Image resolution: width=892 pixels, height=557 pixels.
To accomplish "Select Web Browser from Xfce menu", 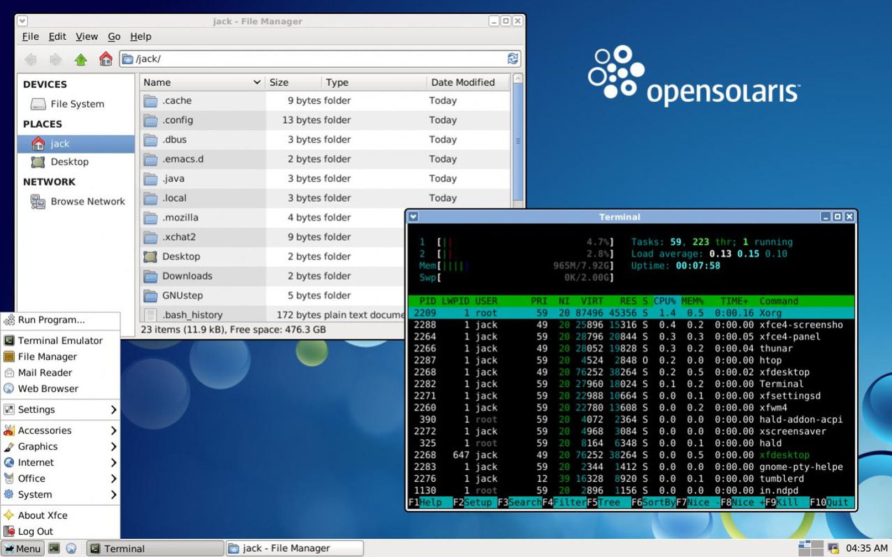I will pyautogui.click(x=60, y=389).
